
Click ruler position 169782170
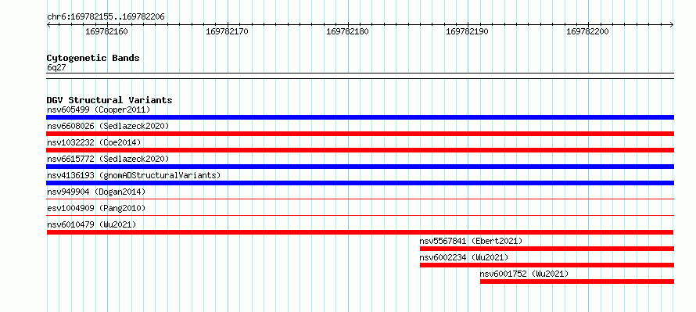point(228,31)
